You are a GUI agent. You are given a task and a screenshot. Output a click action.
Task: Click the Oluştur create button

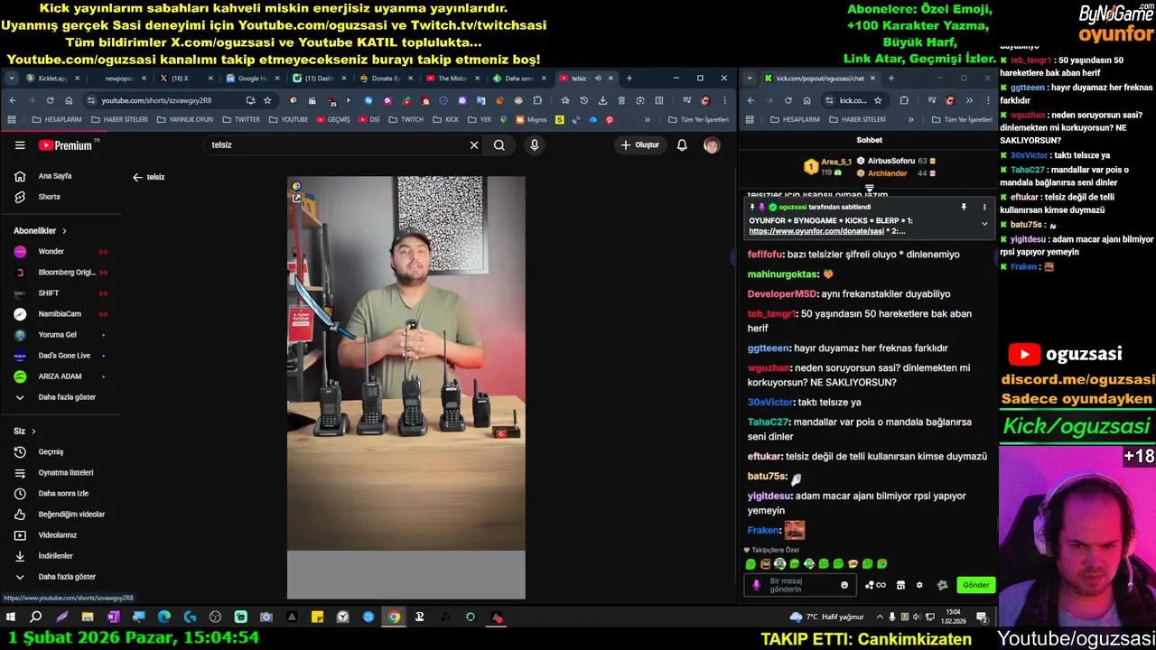pos(640,145)
